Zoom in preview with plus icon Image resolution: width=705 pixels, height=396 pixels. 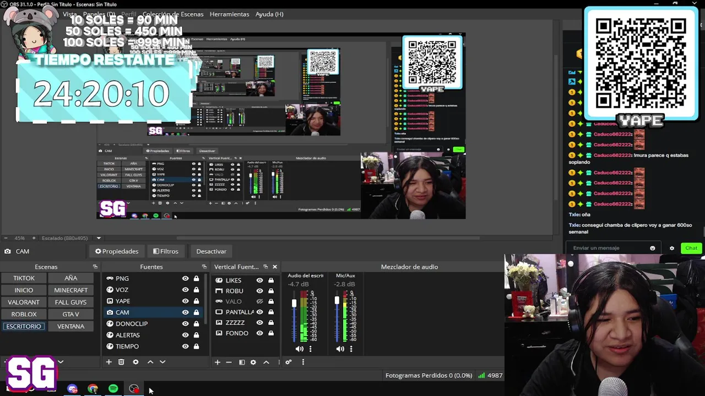coord(34,238)
